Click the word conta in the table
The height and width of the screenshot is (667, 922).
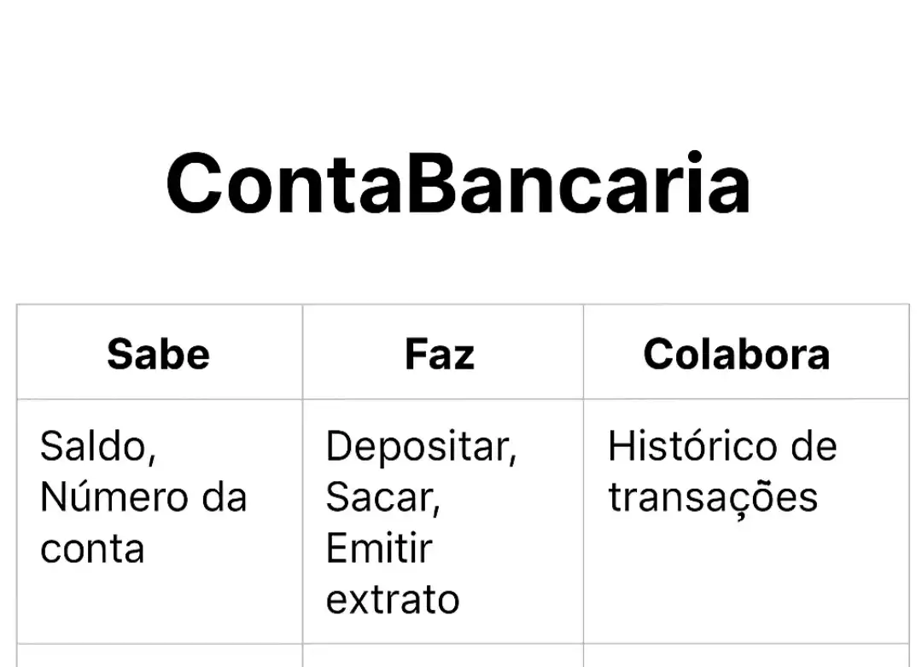point(91,548)
